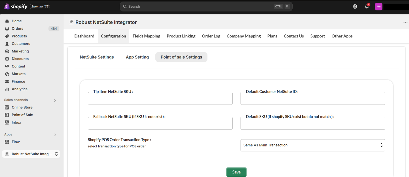This screenshot has height=177, width=409.
Task: Open the Fields Mapping tab
Action: pyautogui.click(x=146, y=36)
